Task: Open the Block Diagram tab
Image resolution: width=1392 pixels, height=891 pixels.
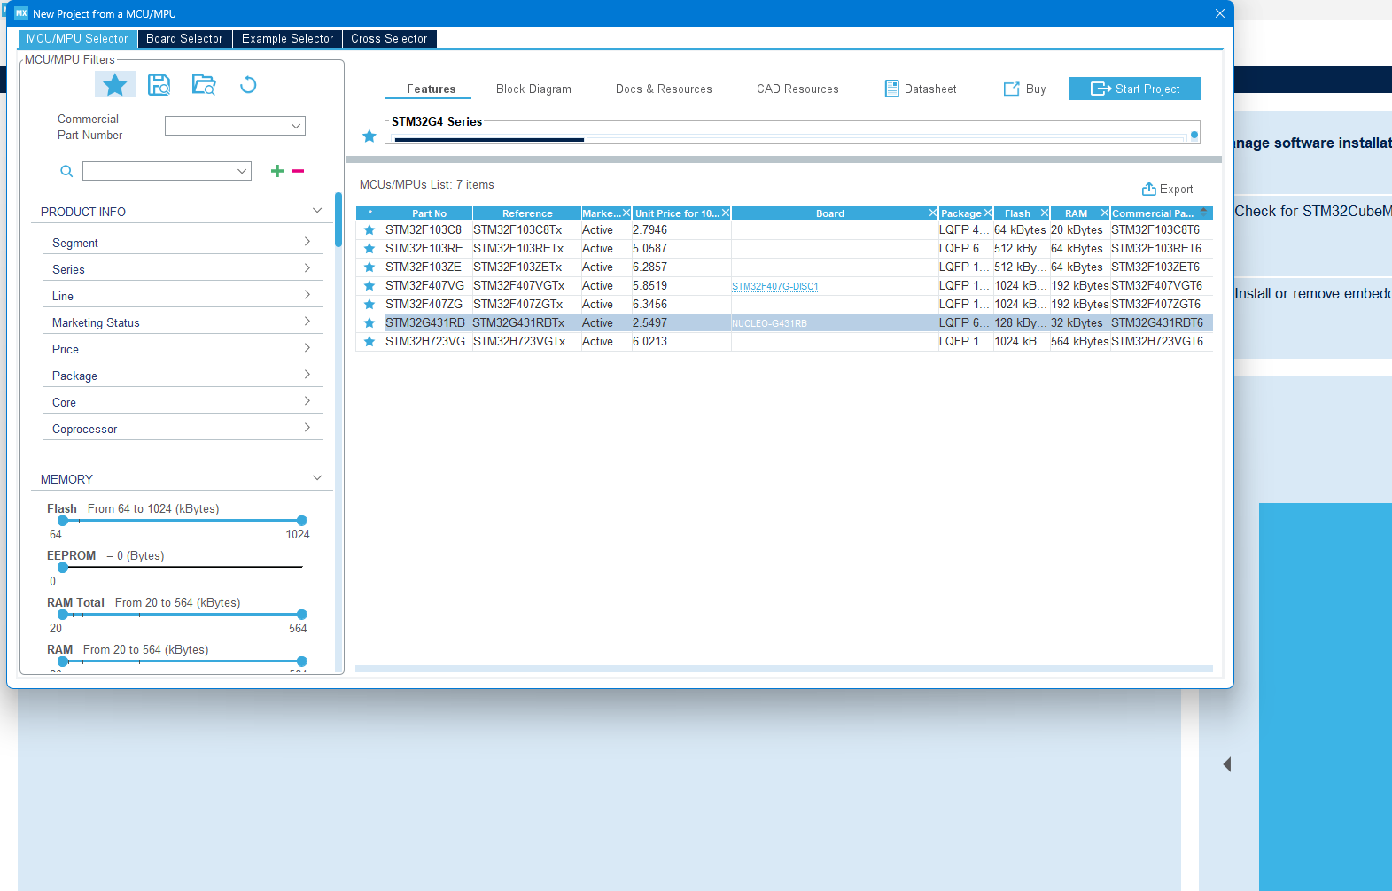Action: 533,89
